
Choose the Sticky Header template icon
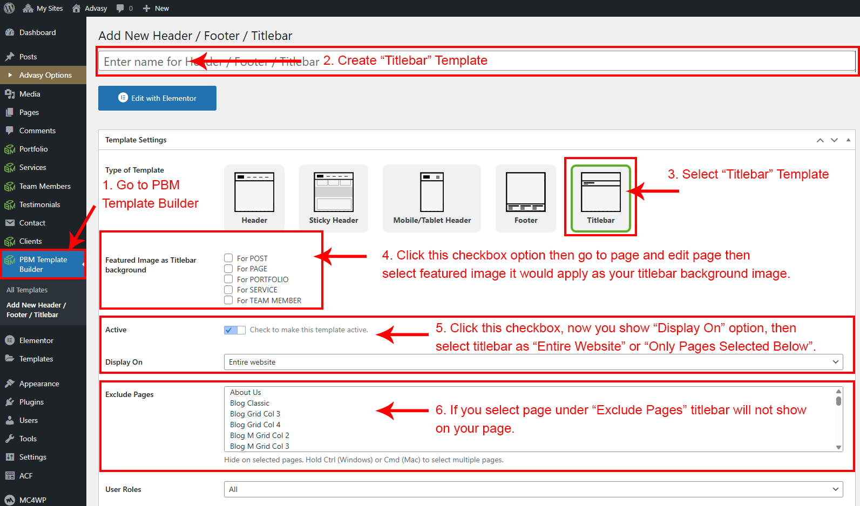(x=334, y=192)
